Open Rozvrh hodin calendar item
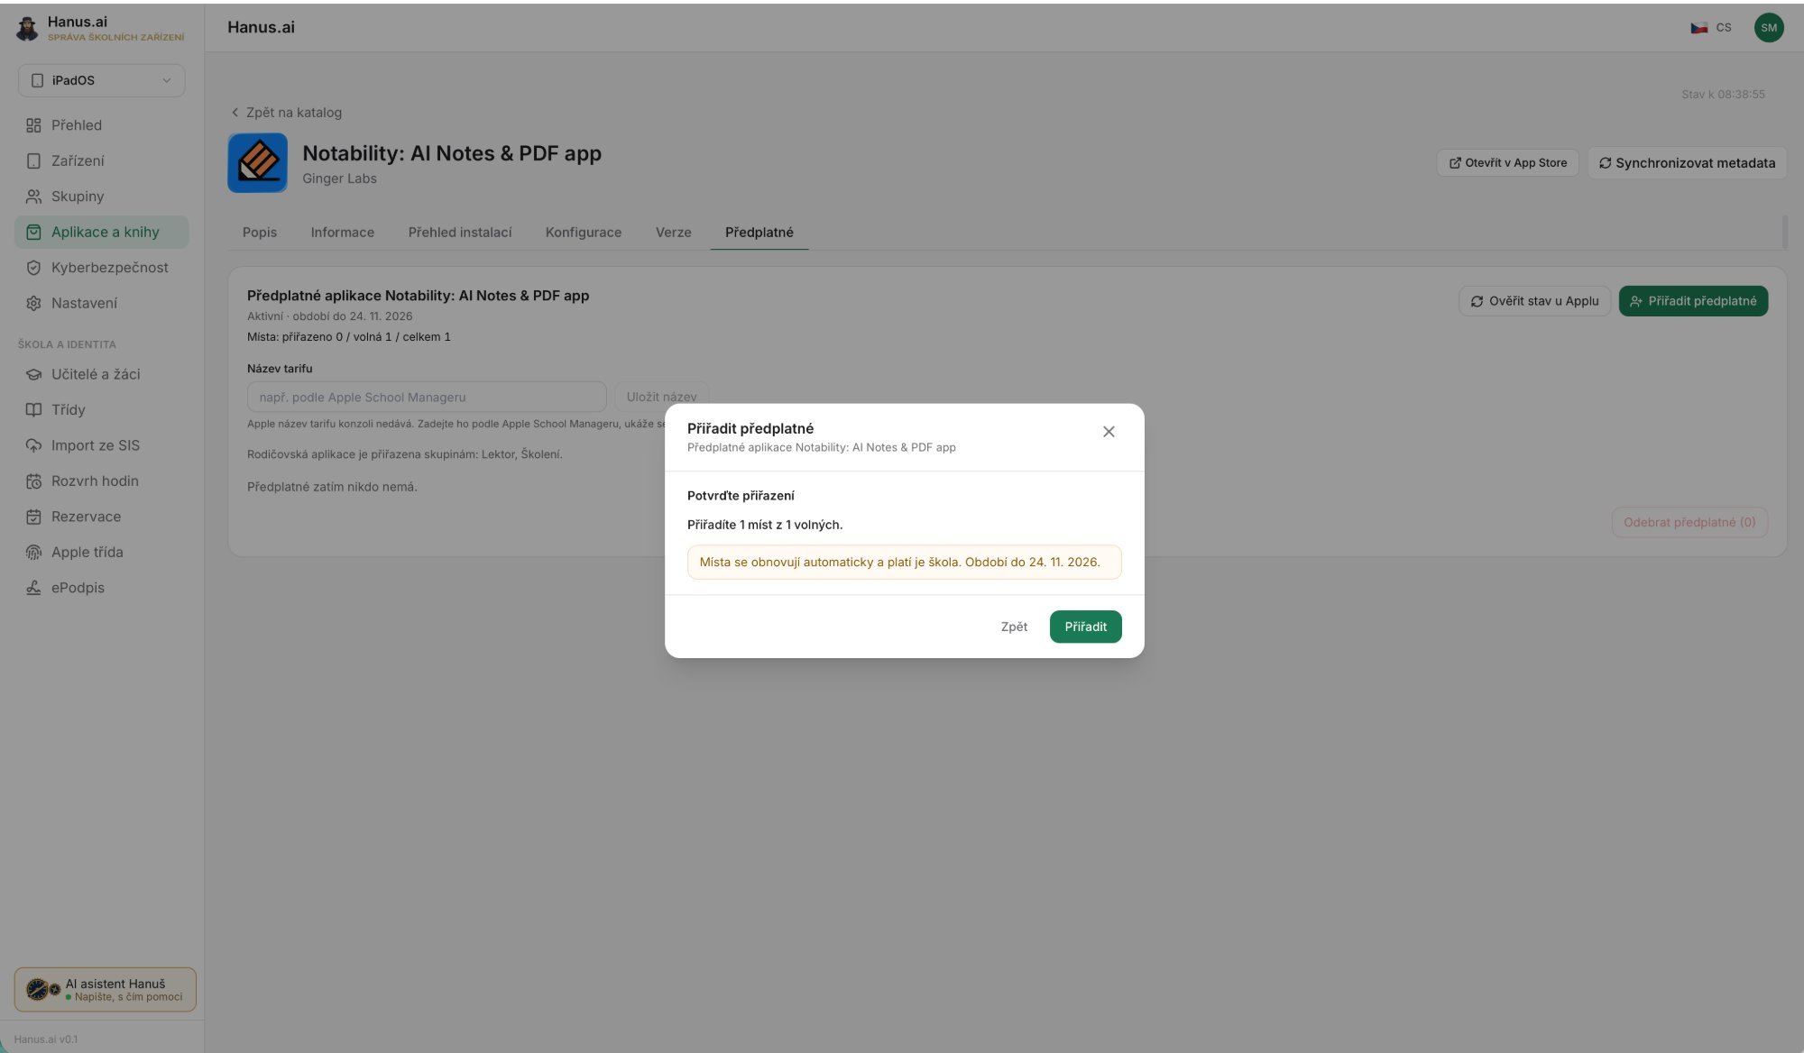1804x1053 pixels. (x=101, y=481)
